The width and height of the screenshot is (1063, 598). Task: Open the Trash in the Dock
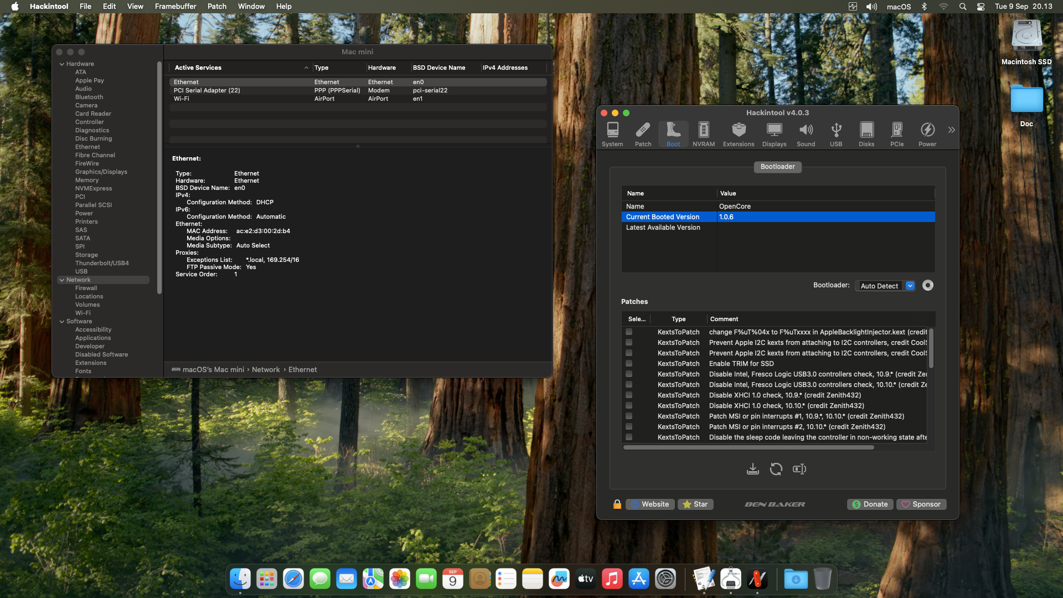[823, 579]
